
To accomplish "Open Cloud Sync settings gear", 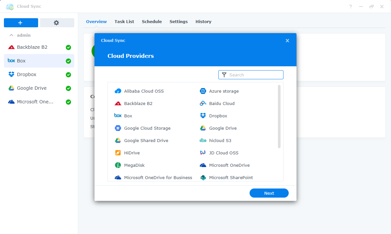I will (57, 22).
